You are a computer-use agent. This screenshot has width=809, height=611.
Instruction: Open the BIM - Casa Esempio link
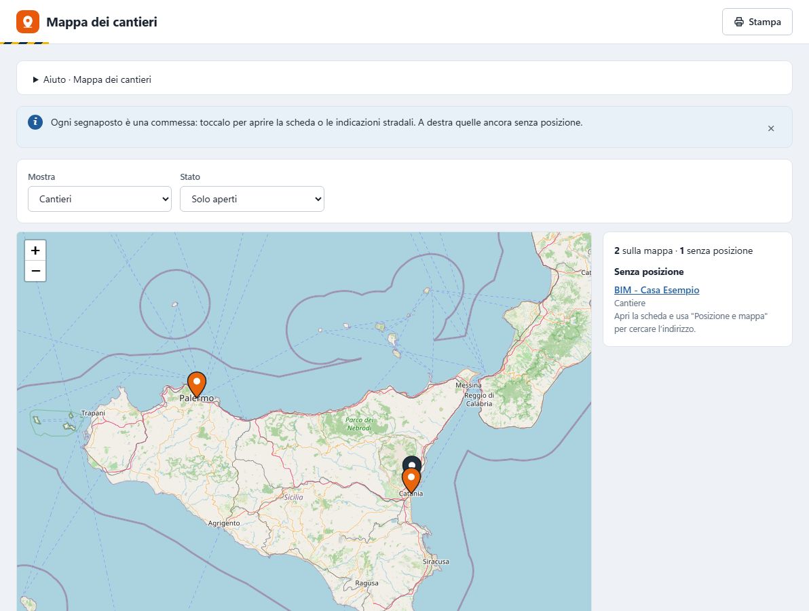657,290
